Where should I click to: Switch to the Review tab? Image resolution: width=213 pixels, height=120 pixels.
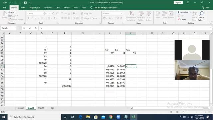tap(67, 8)
